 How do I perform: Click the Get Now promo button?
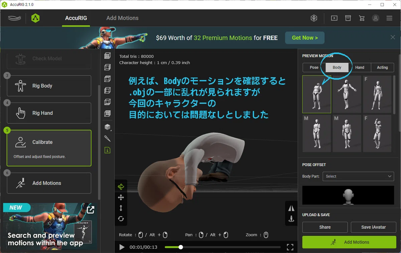coord(305,38)
